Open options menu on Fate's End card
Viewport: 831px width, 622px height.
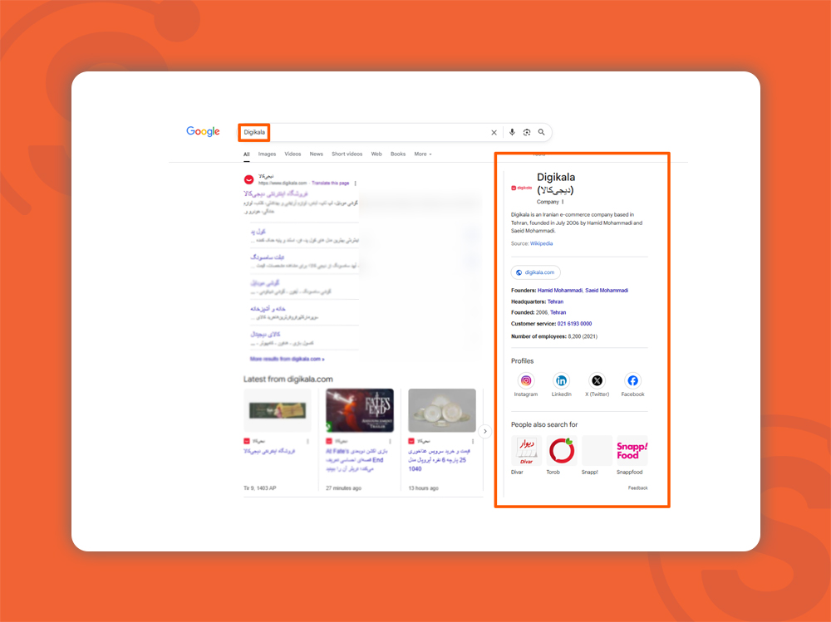(391, 441)
